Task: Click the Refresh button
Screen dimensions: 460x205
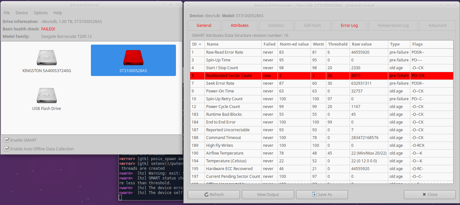Action: 214,194
